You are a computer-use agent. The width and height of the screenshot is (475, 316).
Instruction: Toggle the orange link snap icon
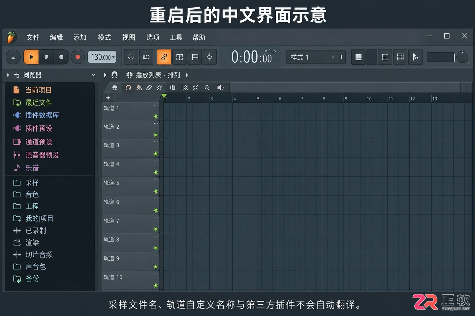164,57
